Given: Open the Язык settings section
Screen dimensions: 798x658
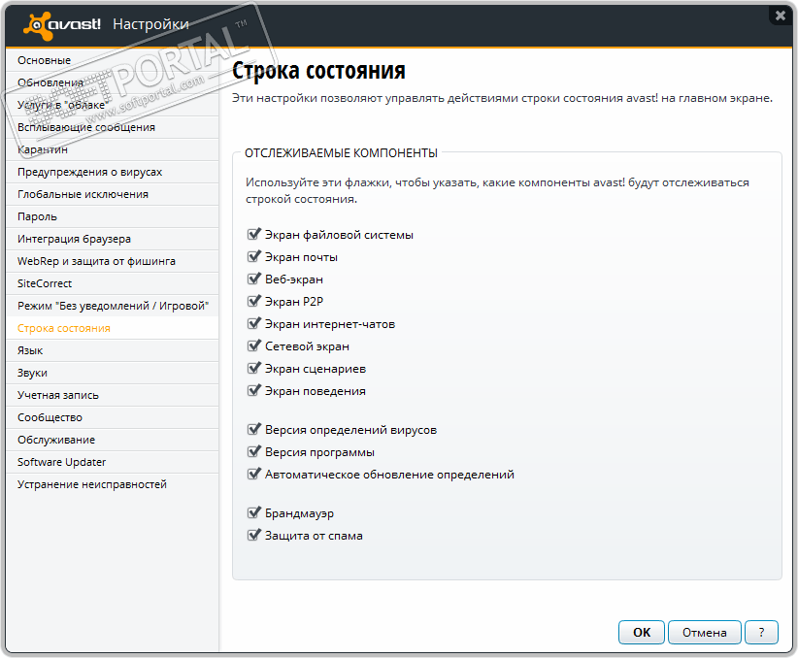Looking at the screenshot, I should [30, 350].
